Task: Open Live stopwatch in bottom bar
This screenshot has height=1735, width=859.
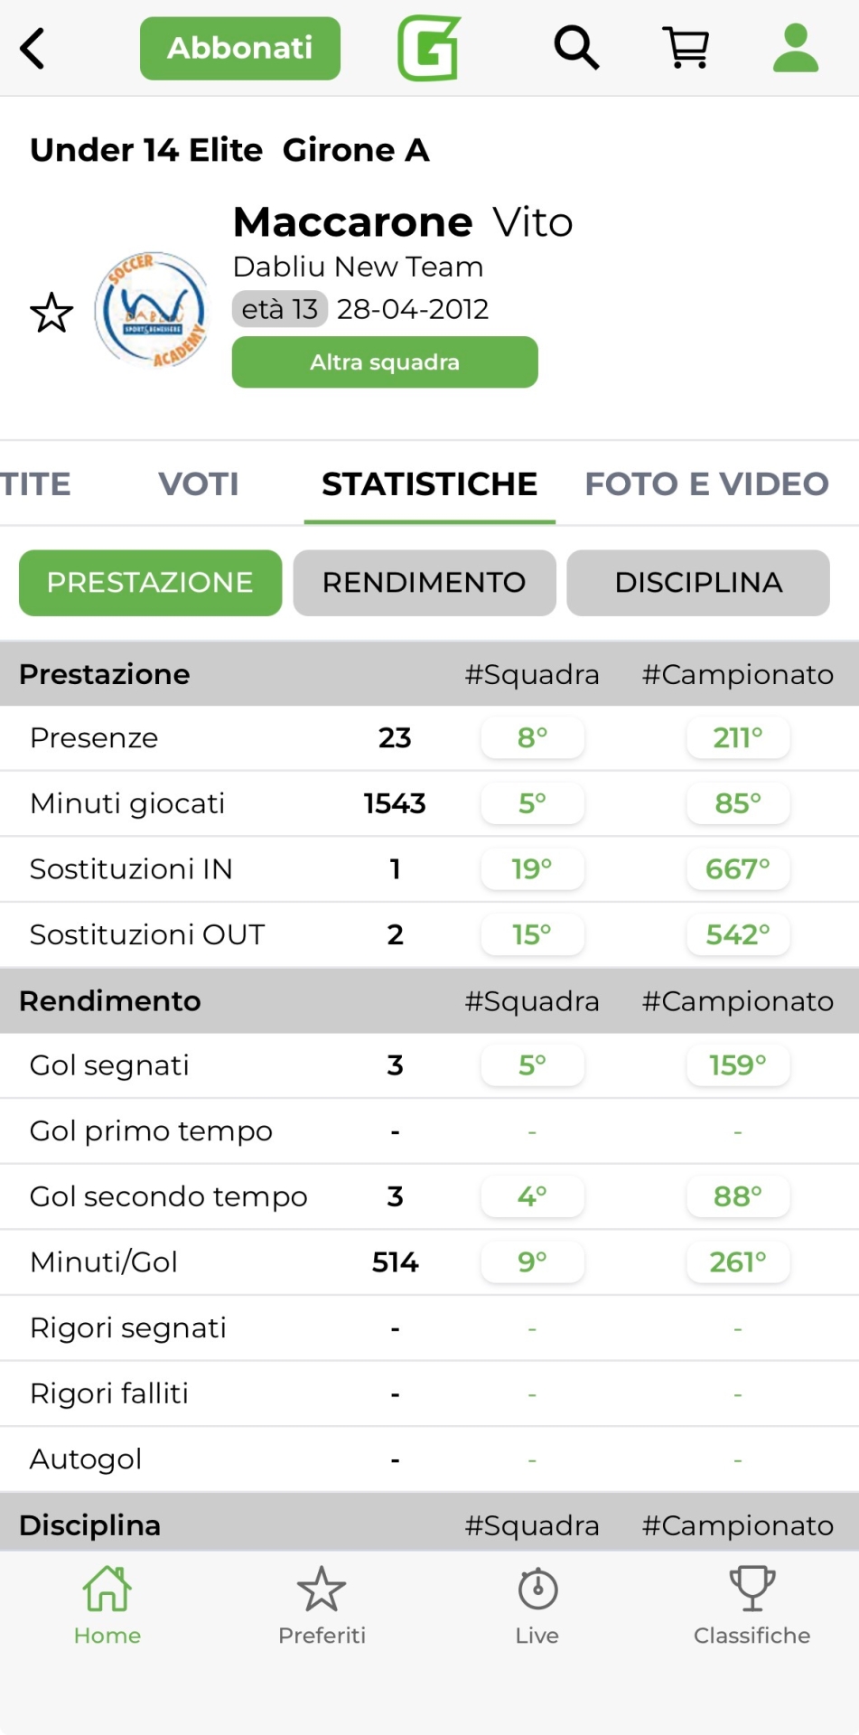Action: pyautogui.click(x=537, y=1605)
